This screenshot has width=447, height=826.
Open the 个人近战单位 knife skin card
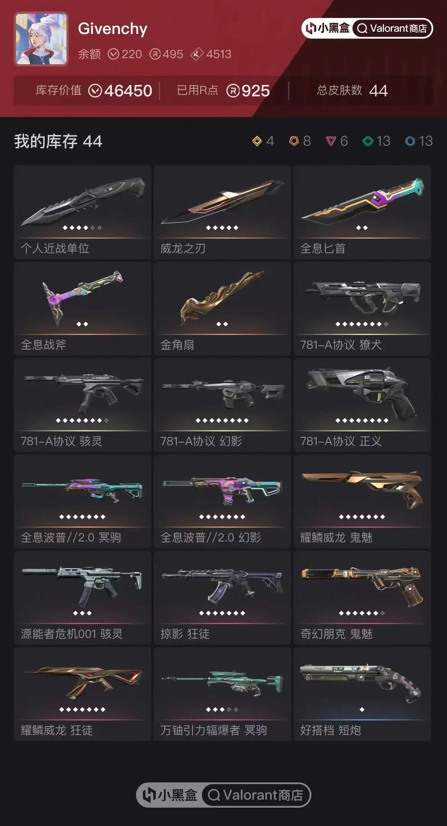[x=83, y=212]
